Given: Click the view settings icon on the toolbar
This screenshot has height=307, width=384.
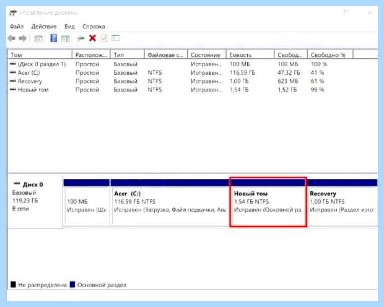Looking at the screenshot, I should (115, 38).
